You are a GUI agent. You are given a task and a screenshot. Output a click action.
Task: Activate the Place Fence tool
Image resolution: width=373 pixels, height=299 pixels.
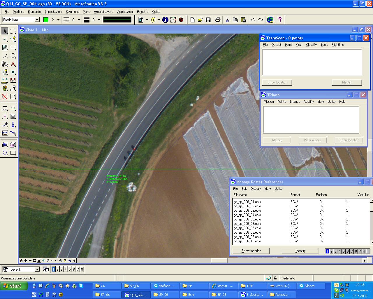pos(13,31)
